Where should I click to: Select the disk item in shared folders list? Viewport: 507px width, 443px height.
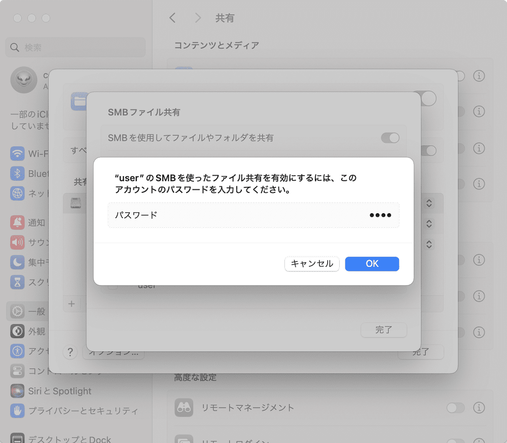click(76, 203)
